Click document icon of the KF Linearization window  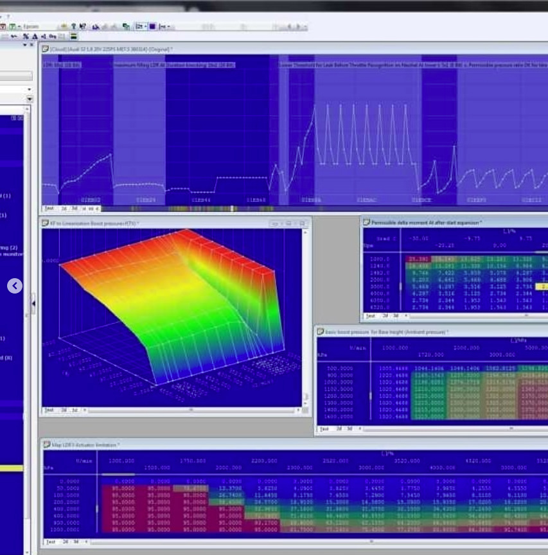46,223
